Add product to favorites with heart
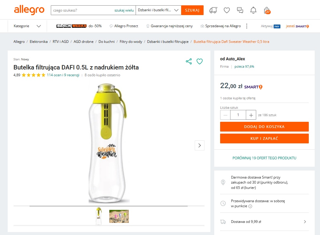This screenshot has height=235, width=320. coord(200,61)
